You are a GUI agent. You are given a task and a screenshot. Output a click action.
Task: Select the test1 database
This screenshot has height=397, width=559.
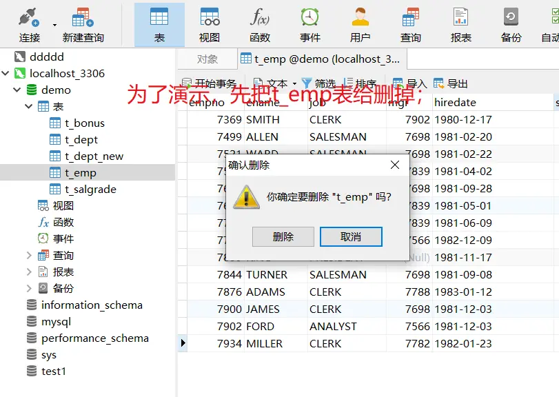pyautogui.click(x=54, y=371)
